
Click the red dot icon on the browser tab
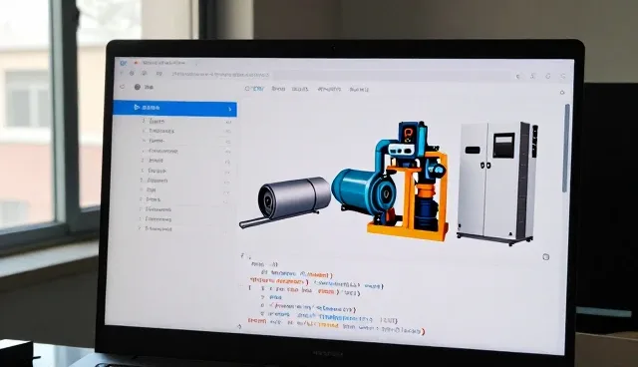[137, 63]
